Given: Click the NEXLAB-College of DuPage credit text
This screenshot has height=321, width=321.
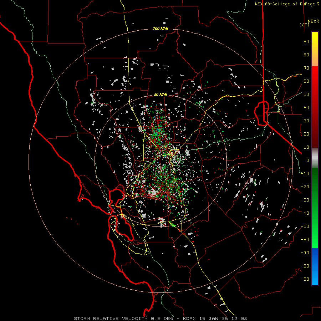Looking at the screenshot, I should point(287,4).
